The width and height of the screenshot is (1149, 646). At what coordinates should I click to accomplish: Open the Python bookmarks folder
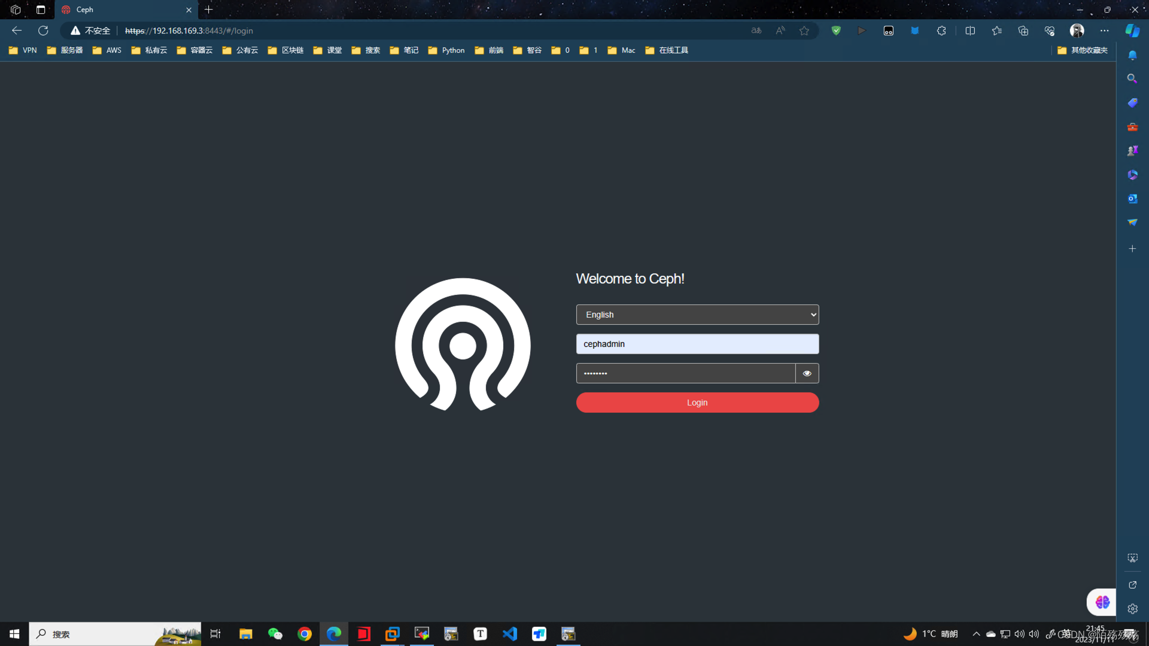coord(446,50)
